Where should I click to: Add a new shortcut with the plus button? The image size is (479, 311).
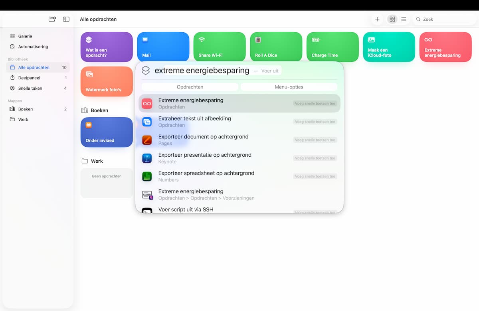tap(377, 19)
